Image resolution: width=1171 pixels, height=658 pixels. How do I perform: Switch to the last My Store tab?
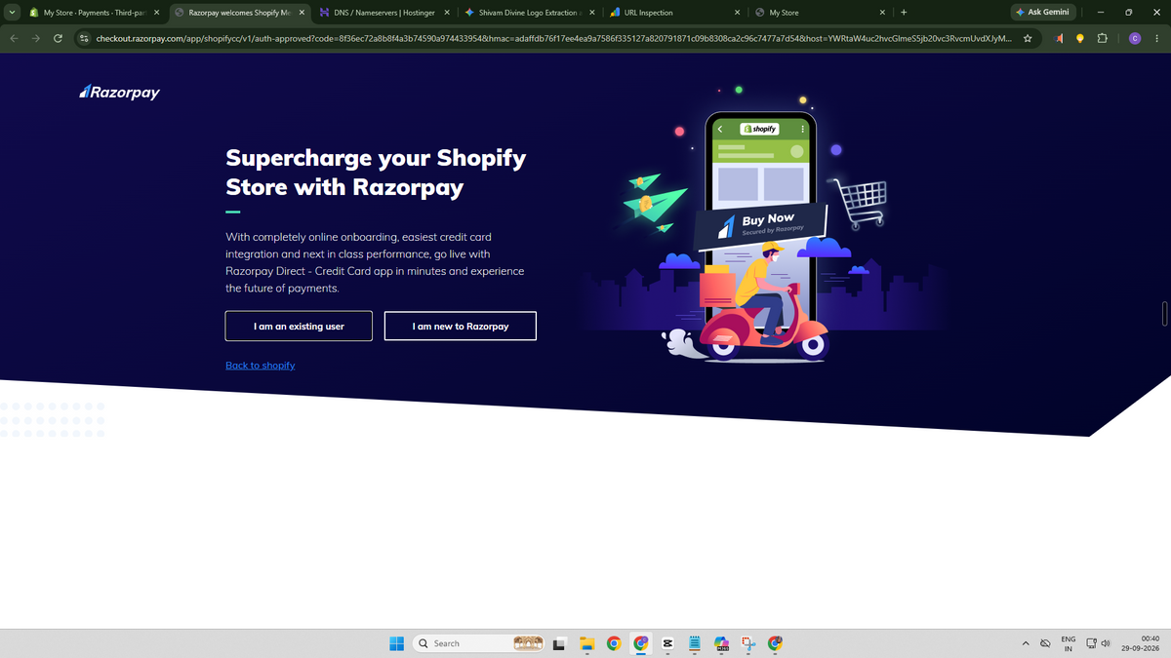point(818,13)
